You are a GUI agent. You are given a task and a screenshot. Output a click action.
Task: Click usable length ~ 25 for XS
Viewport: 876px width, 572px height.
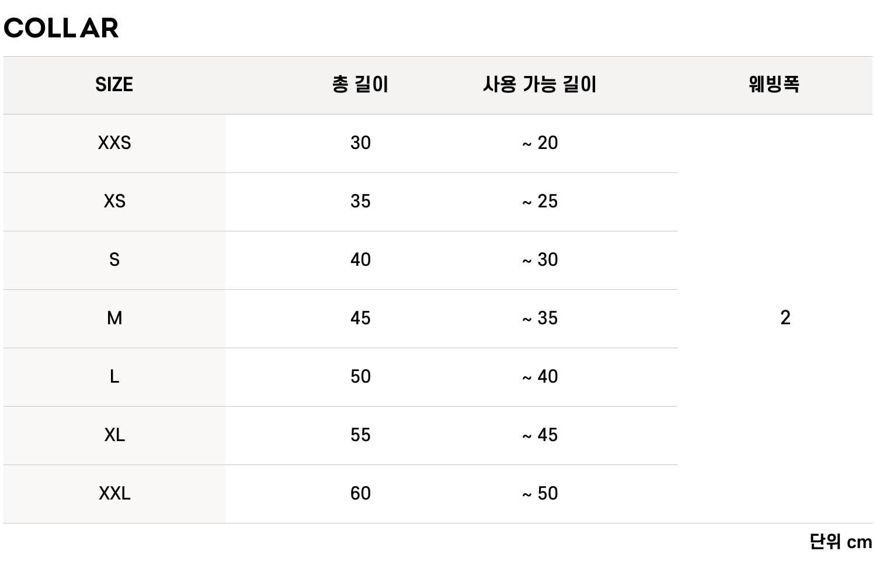pos(540,202)
